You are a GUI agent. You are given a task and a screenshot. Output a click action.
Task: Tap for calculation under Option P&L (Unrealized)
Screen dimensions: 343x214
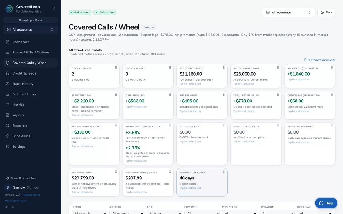(298, 111)
